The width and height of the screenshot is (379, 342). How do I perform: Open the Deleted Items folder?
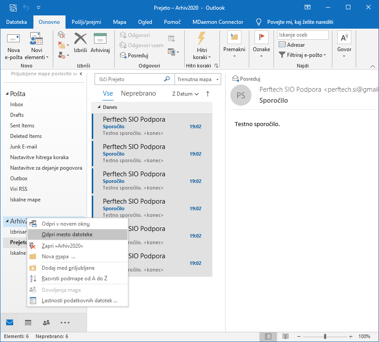click(26, 136)
